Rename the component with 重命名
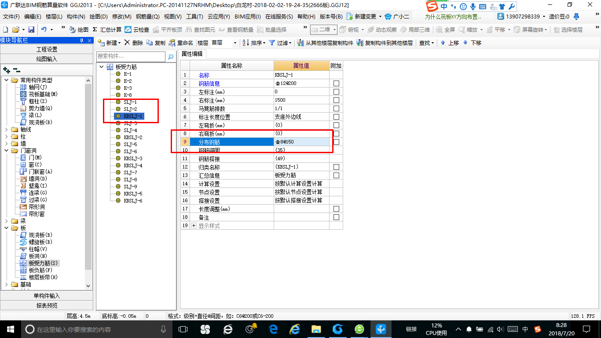Image resolution: width=601 pixels, height=338 pixels. coord(181,43)
